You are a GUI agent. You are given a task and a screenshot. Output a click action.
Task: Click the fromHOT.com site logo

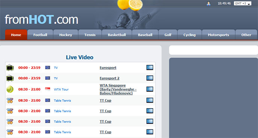pyautogui.click(x=42, y=19)
